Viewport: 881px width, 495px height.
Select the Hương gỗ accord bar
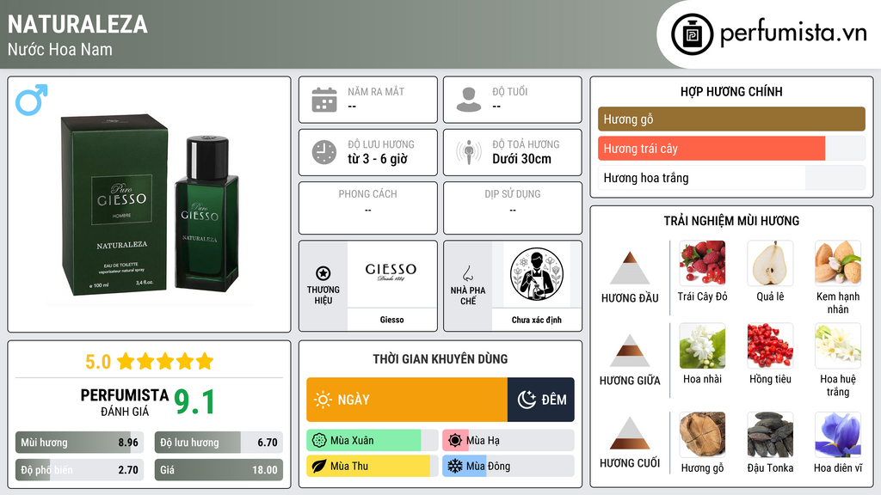731,119
